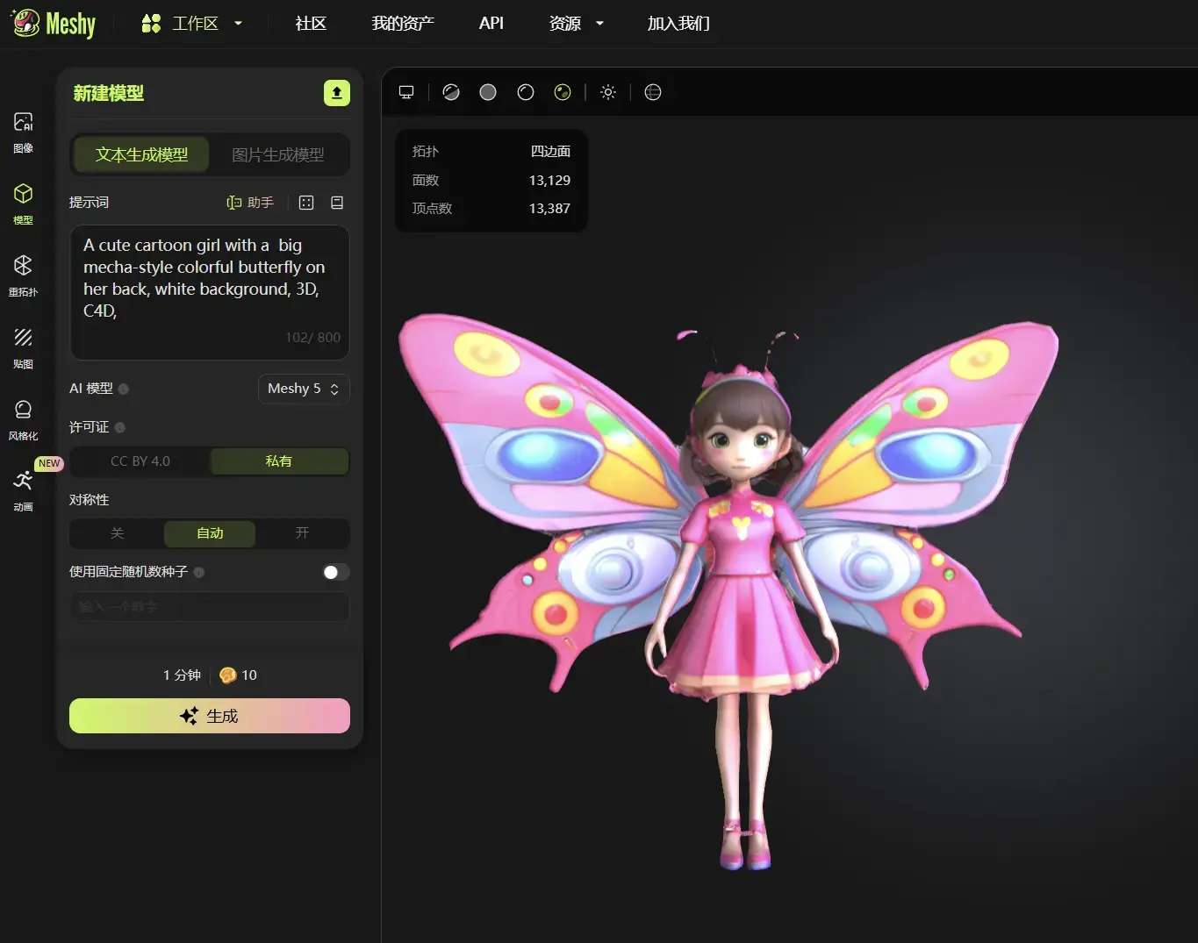This screenshot has width=1198, height=943.
Task: Click the lighting sun icon in viewport toolbar
Action: click(608, 91)
